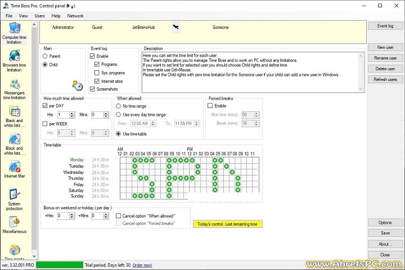Screen dimensions: 405x270
Task: Click the bonus +Mins spinner arrows
Action: point(106,216)
